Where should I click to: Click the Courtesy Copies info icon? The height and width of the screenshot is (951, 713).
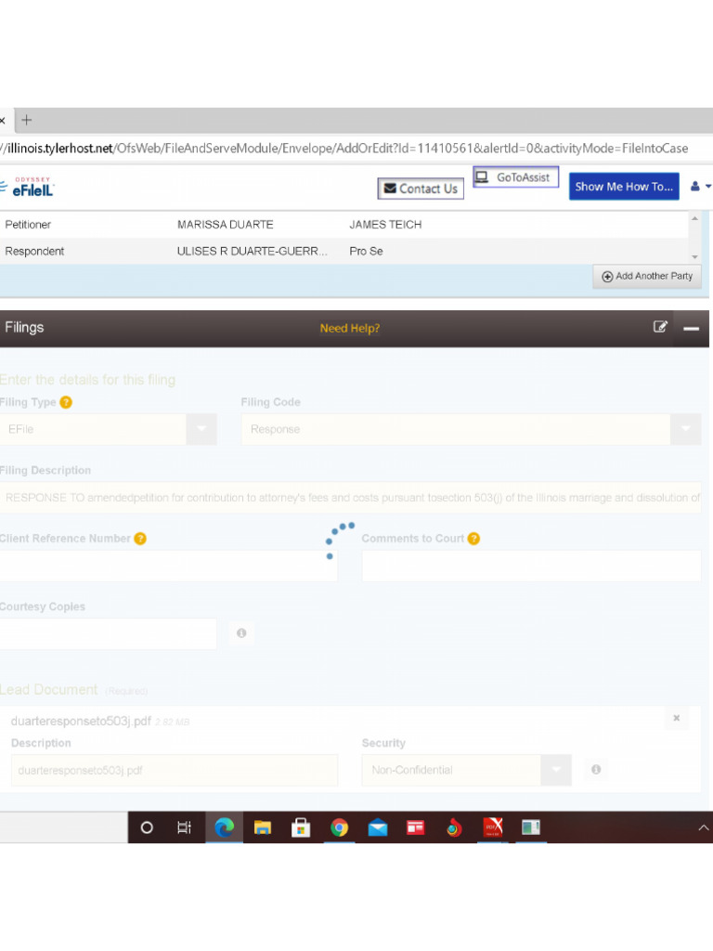click(241, 633)
